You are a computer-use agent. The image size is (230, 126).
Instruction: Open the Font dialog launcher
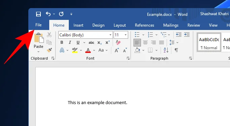pos(128,58)
